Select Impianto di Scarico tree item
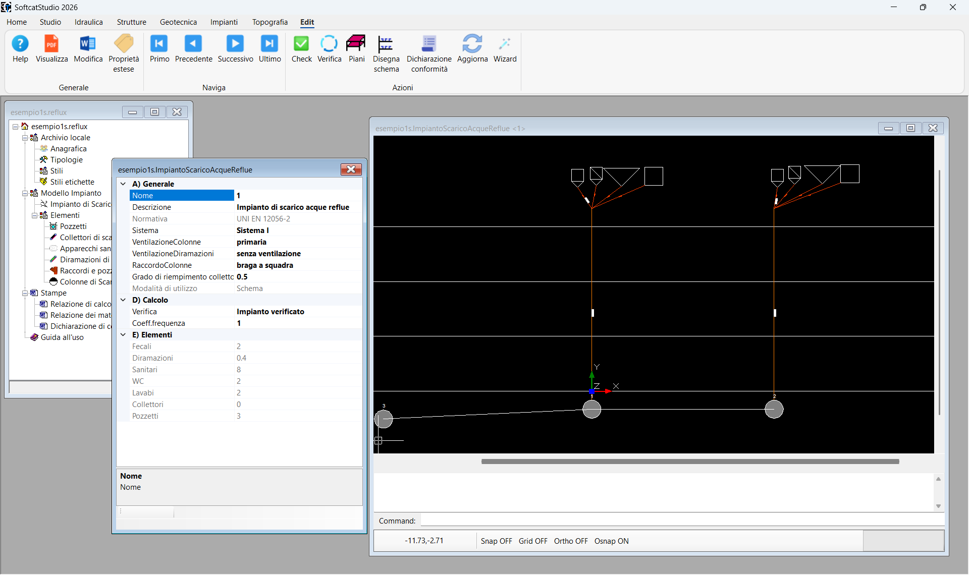Screen dimensions: 969x575 click(76, 204)
